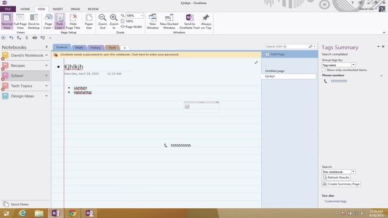Pin the Notebooks pane

click(47, 47)
